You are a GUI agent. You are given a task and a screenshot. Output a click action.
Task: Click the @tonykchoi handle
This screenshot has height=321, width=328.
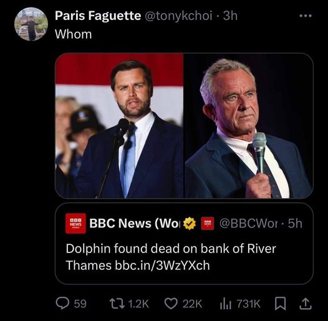tap(178, 16)
